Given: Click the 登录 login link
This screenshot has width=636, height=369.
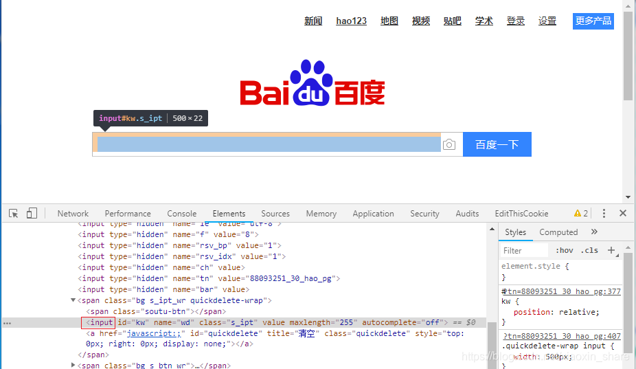Looking at the screenshot, I should (516, 21).
